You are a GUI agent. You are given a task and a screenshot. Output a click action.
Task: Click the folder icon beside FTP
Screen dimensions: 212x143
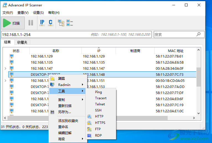click(x=89, y=129)
